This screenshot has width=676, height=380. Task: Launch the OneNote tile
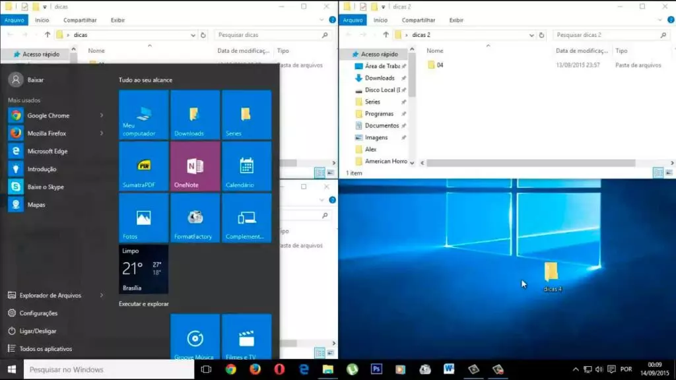(x=195, y=166)
